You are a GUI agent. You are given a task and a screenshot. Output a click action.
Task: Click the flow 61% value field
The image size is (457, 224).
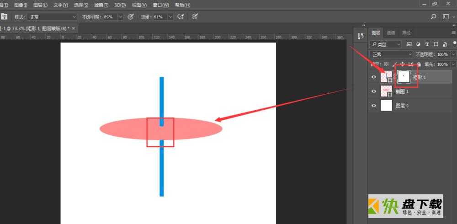coord(160,17)
